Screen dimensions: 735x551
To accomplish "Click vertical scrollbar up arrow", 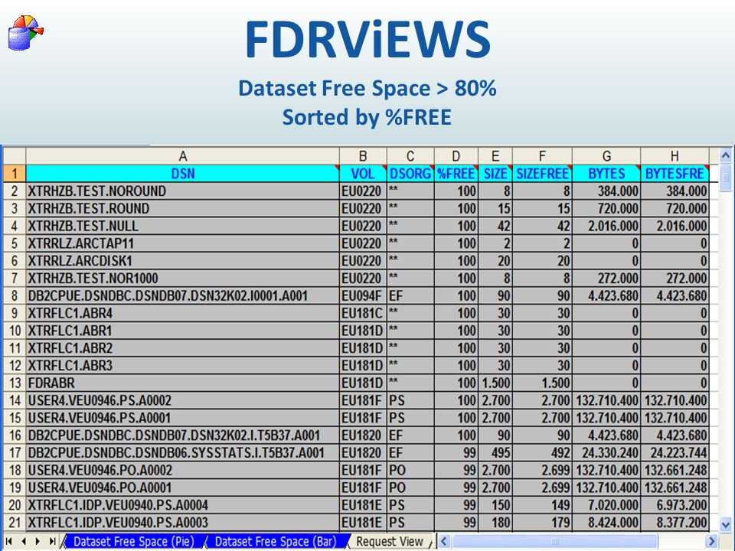I will [x=726, y=155].
